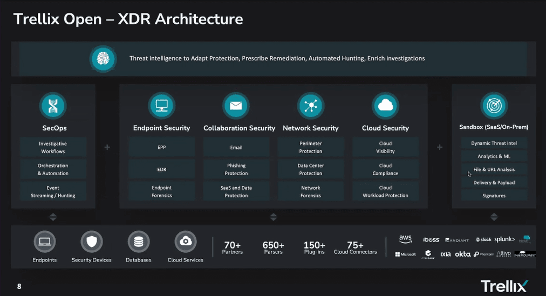Click the Trellix logo in the corner

[504, 286]
